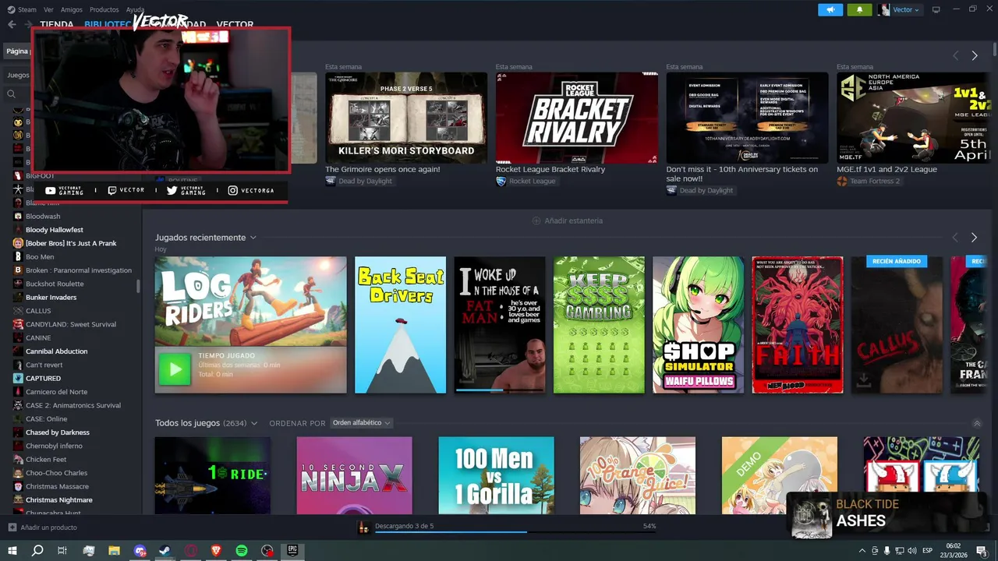This screenshot has height=561, width=998.
Task: Open the 10 Second Ninja X cover
Action: (x=354, y=475)
